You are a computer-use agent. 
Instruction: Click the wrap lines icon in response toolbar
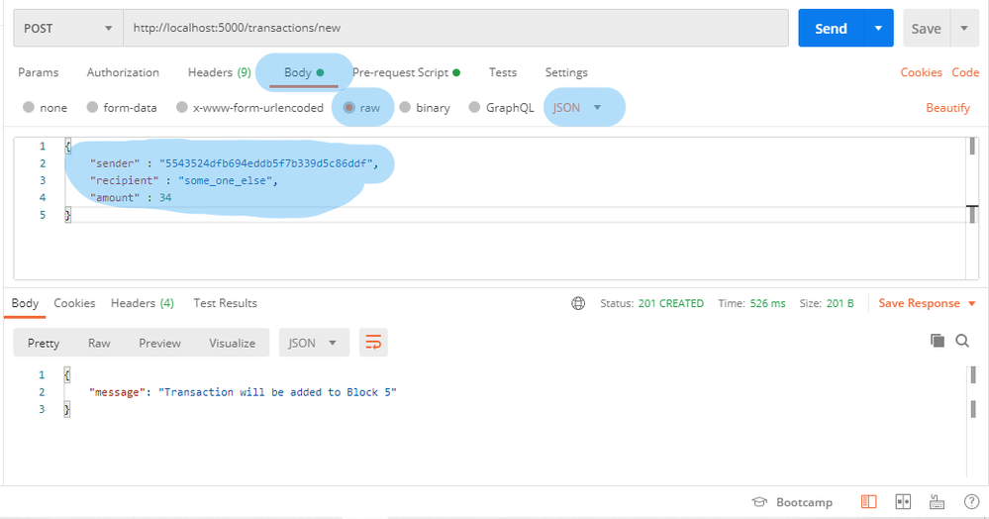(373, 343)
